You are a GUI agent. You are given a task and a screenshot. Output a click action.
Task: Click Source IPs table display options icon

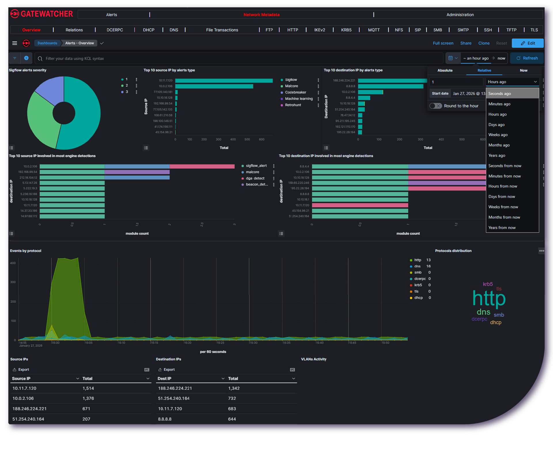(147, 370)
